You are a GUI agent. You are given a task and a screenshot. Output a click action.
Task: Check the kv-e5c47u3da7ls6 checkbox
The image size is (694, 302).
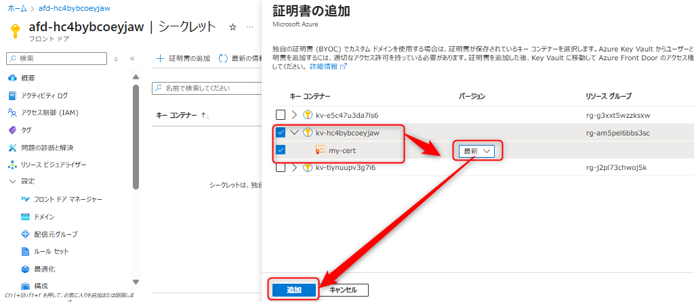pos(281,115)
